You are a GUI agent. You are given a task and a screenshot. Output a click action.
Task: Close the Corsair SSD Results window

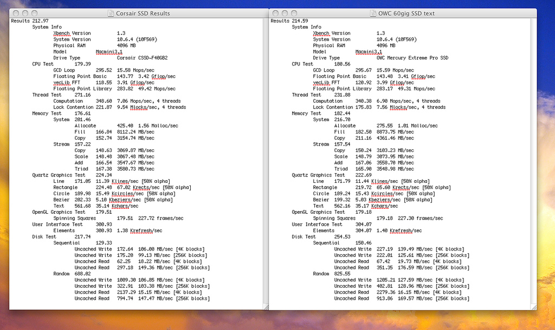[x=16, y=13]
